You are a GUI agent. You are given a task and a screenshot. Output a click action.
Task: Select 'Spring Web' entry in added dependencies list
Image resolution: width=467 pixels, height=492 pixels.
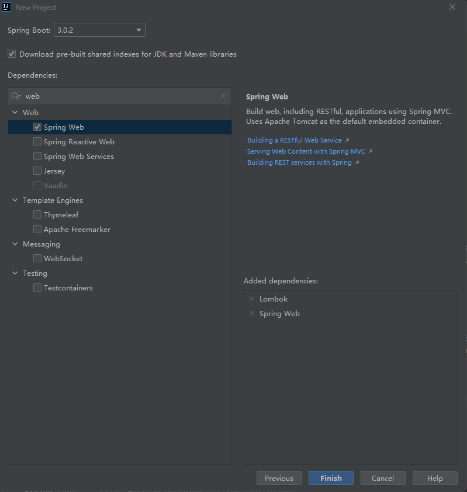click(x=279, y=313)
